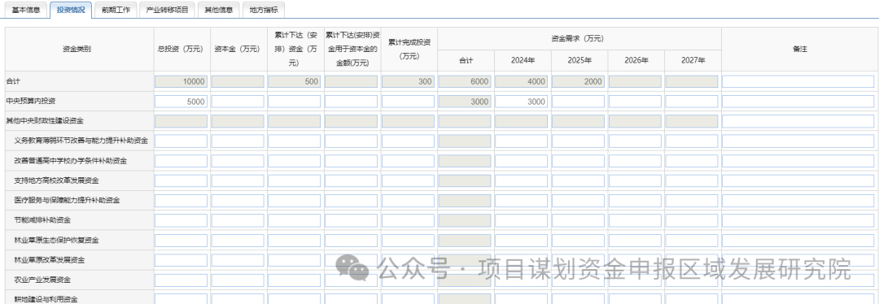Open the 前期工作 tab
Viewport: 879px width, 304px height.
tap(116, 10)
